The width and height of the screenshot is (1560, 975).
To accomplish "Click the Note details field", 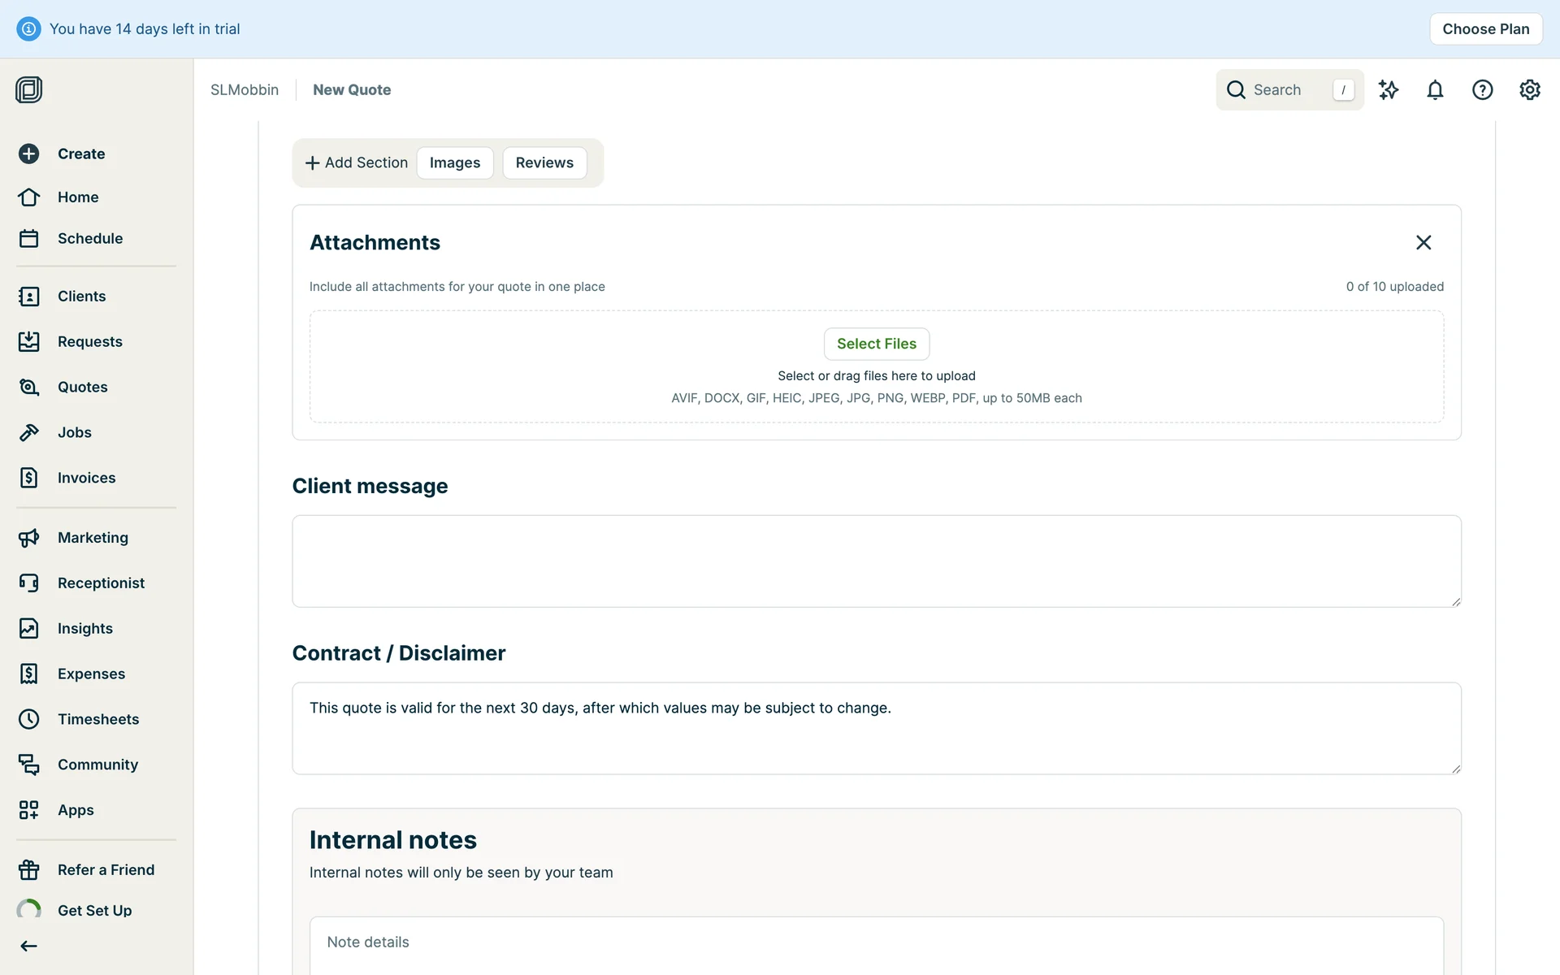I will pyautogui.click(x=876, y=942).
